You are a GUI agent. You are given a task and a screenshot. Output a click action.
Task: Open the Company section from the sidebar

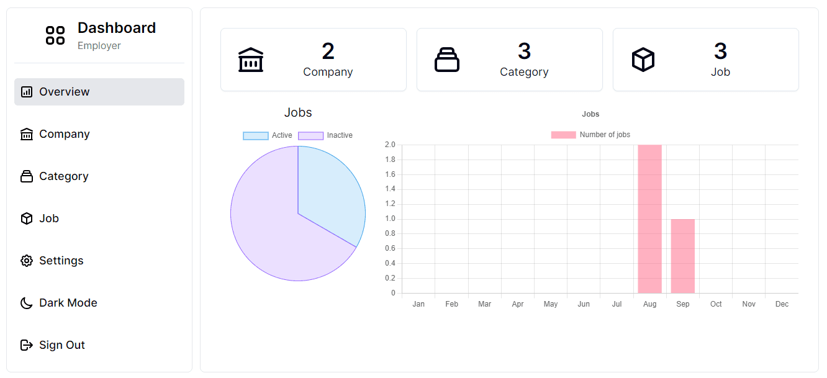click(x=64, y=133)
